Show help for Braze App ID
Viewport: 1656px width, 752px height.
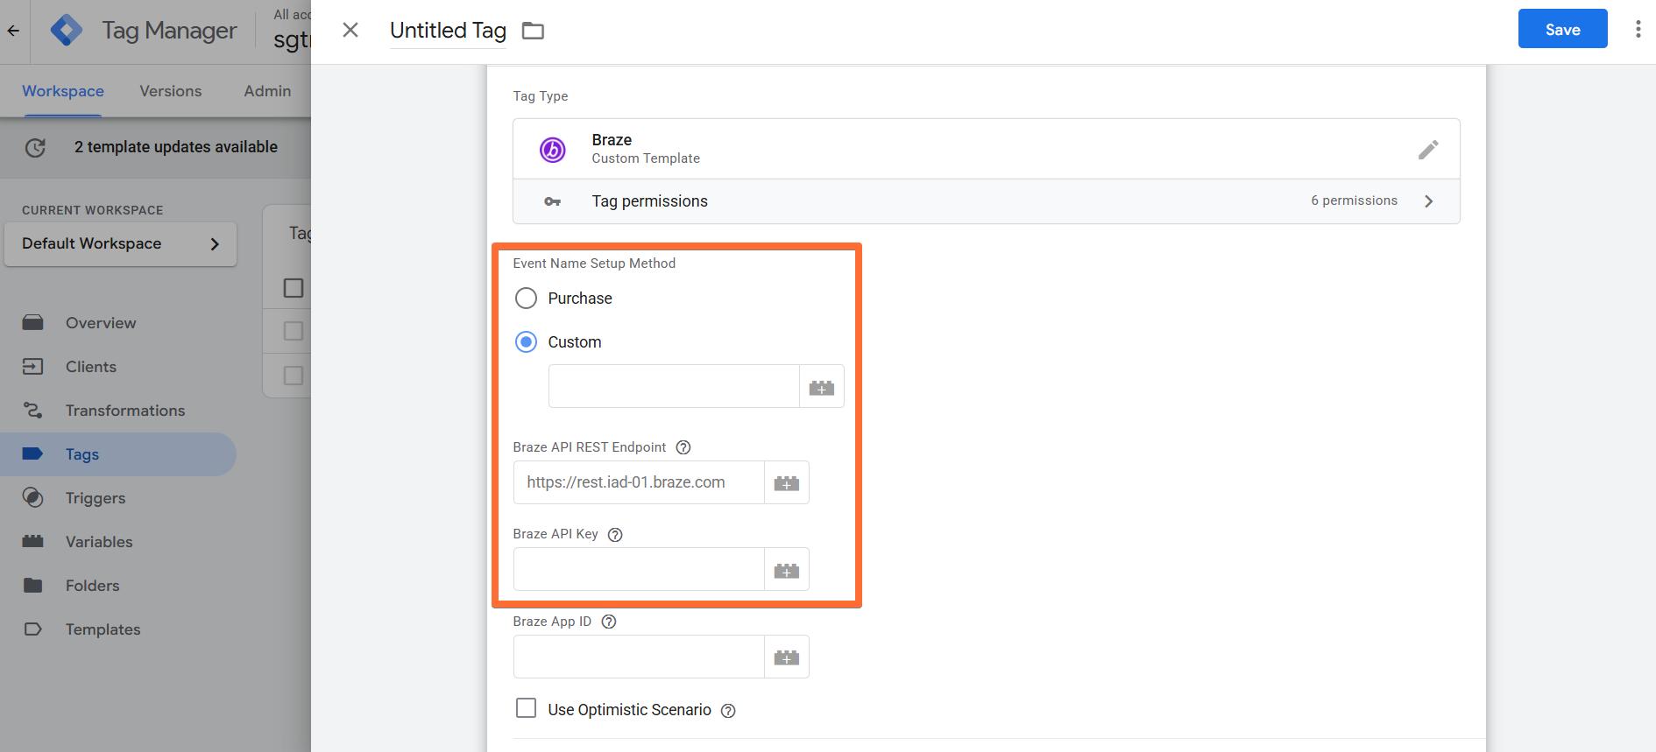point(609,622)
